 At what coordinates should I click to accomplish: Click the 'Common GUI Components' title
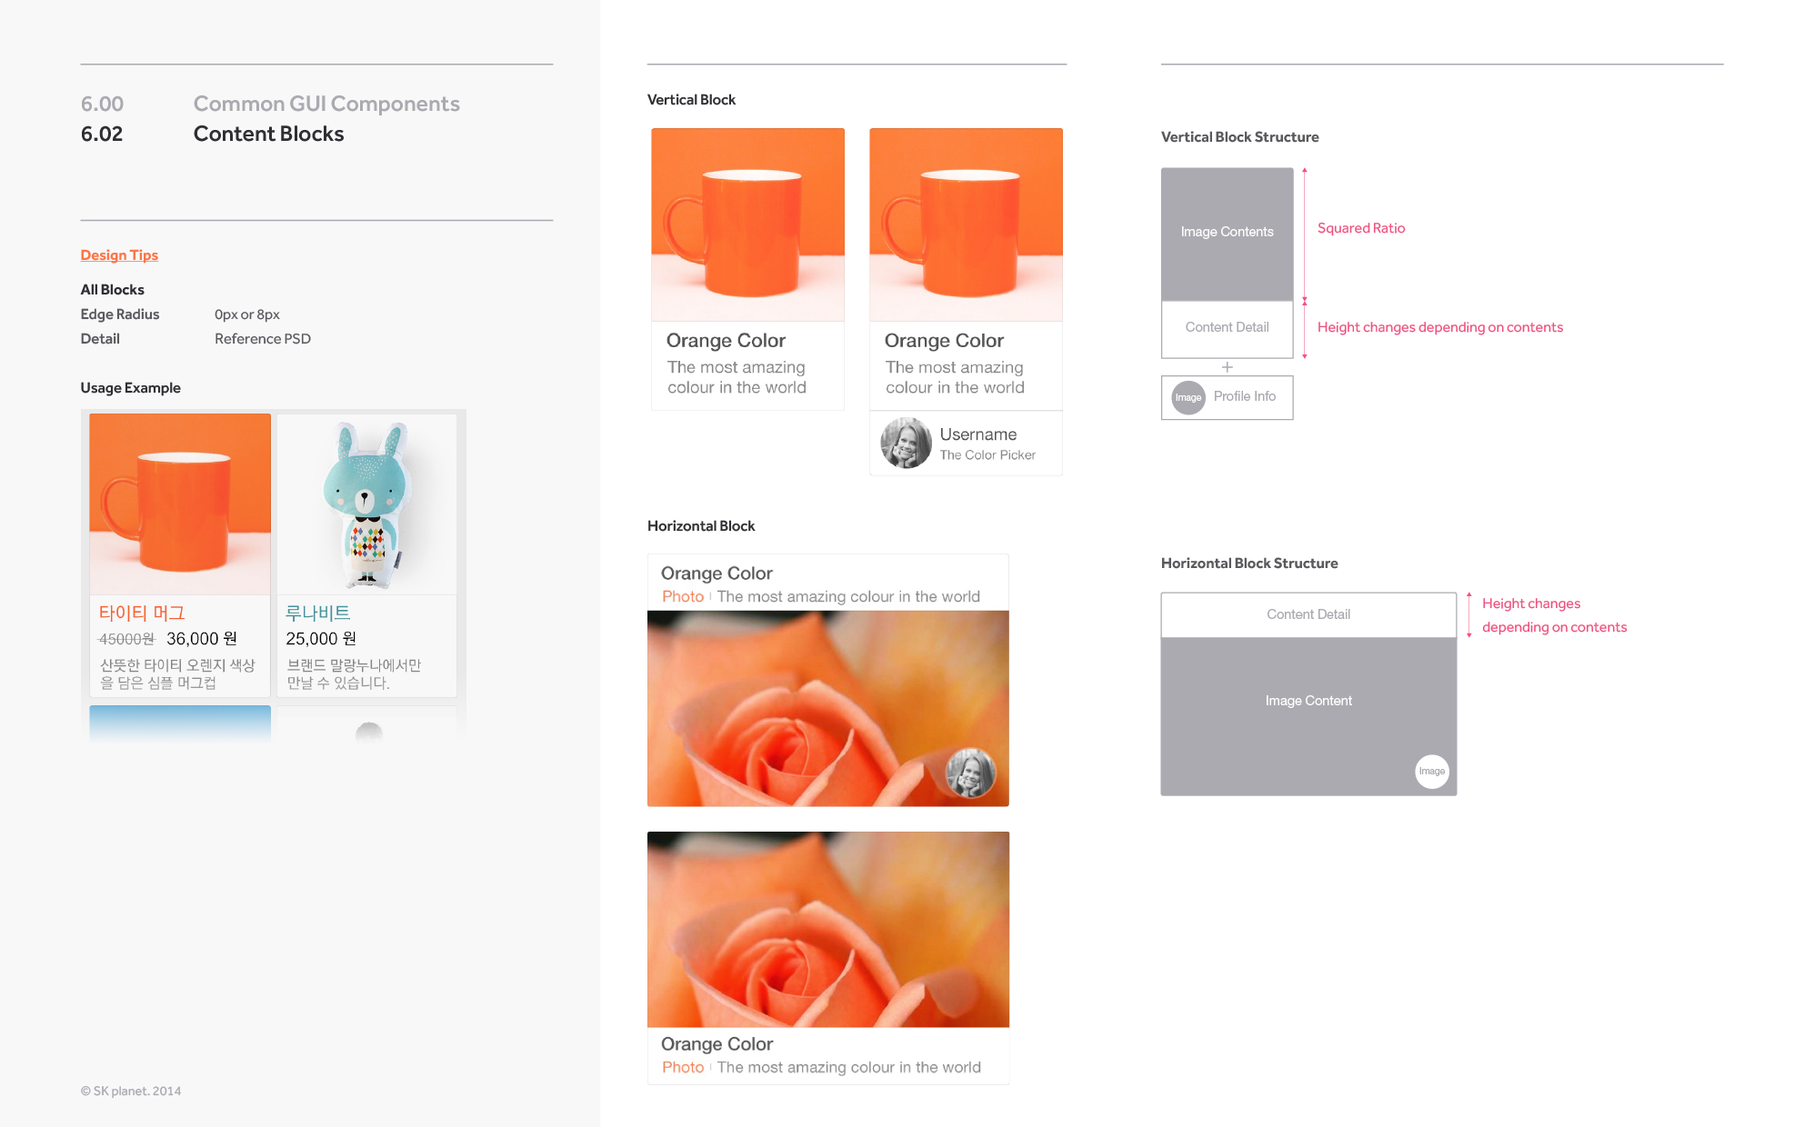326,104
